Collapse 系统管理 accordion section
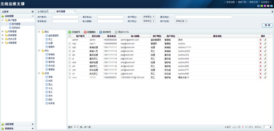 [33, 16]
